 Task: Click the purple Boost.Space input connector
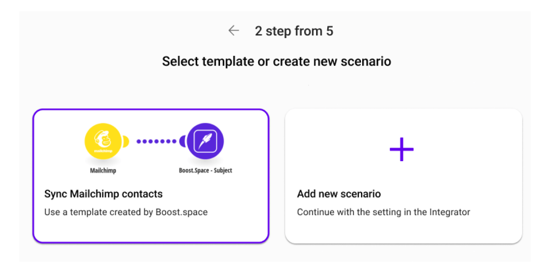tap(182, 142)
